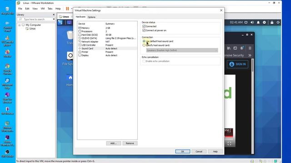Click the video fullscreen icon in the browser
Screen dimensions: 291x163
229,144
